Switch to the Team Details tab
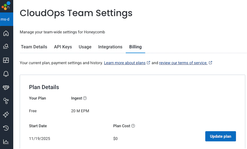 point(34,47)
